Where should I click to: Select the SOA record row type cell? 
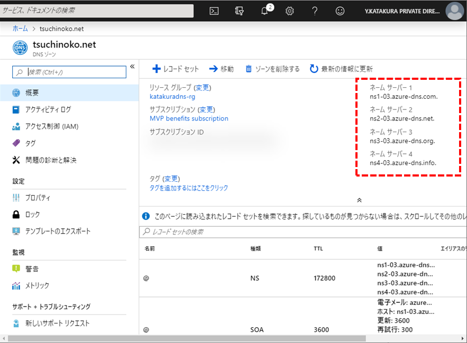click(x=257, y=330)
